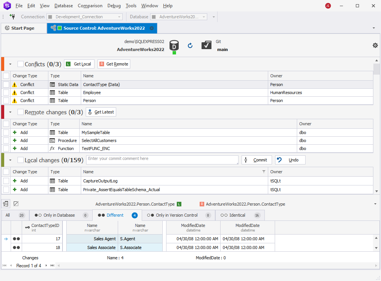
Task: Click the refresh icon beside the database
Action: (190, 45)
